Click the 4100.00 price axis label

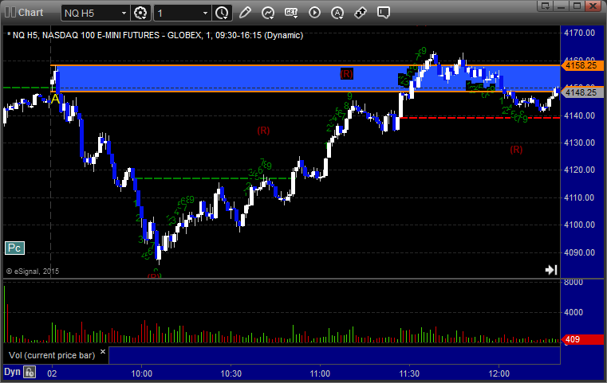coord(580,225)
